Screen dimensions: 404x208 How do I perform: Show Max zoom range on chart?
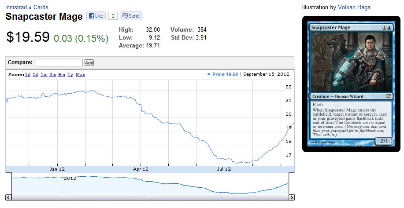(x=80, y=75)
